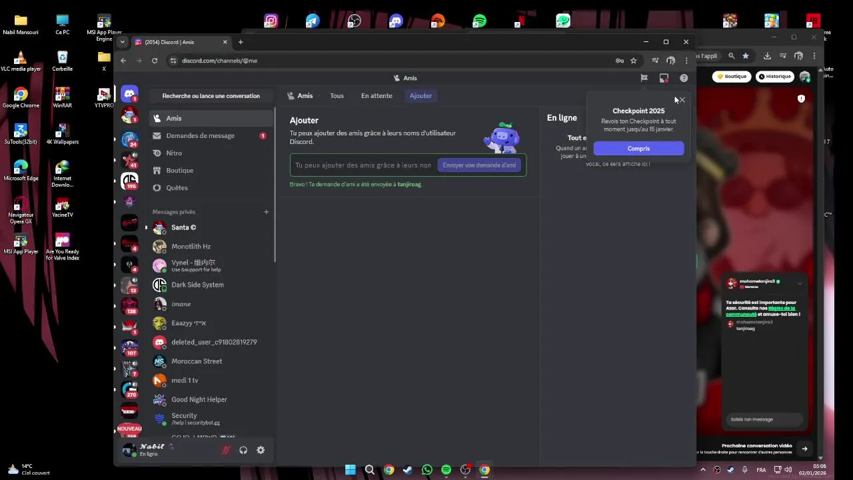853x480 pixels.
Task: Open the Vynel conversation
Action: [x=211, y=266]
